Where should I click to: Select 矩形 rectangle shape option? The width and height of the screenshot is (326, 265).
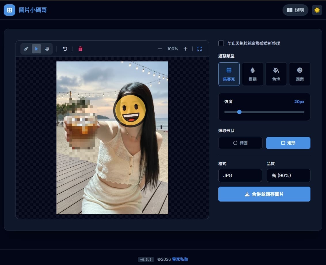(x=288, y=143)
